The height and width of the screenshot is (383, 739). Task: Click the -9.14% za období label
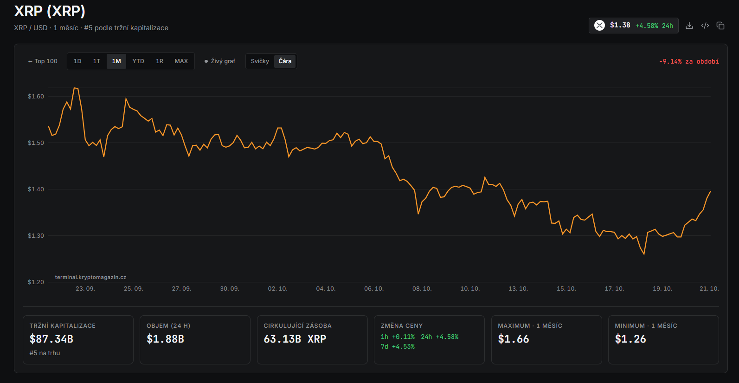(x=689, y=61)
